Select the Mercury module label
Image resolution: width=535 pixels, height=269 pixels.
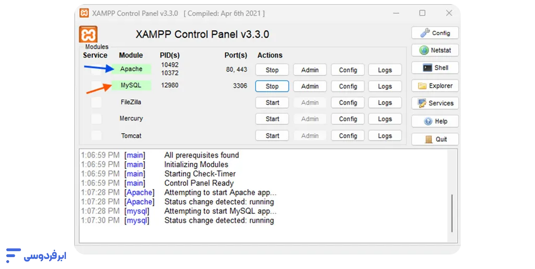[131, 118]
